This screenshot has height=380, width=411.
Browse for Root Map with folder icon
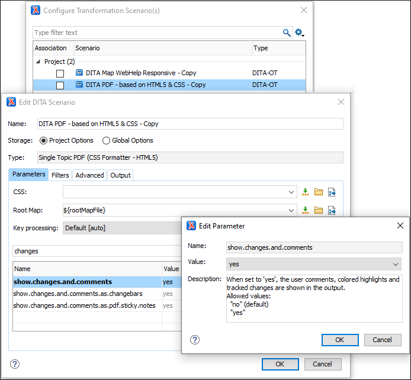coord(319,210)
